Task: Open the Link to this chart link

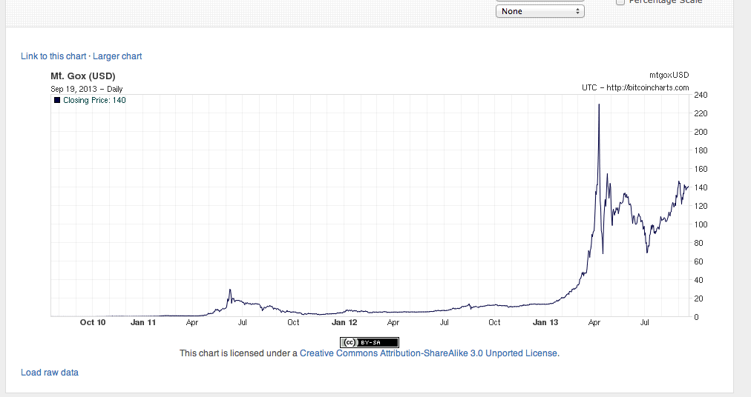Action: [53, 56]
